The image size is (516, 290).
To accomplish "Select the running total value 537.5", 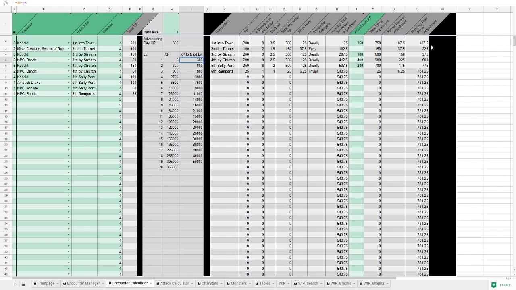I will [x=337, y=66].
